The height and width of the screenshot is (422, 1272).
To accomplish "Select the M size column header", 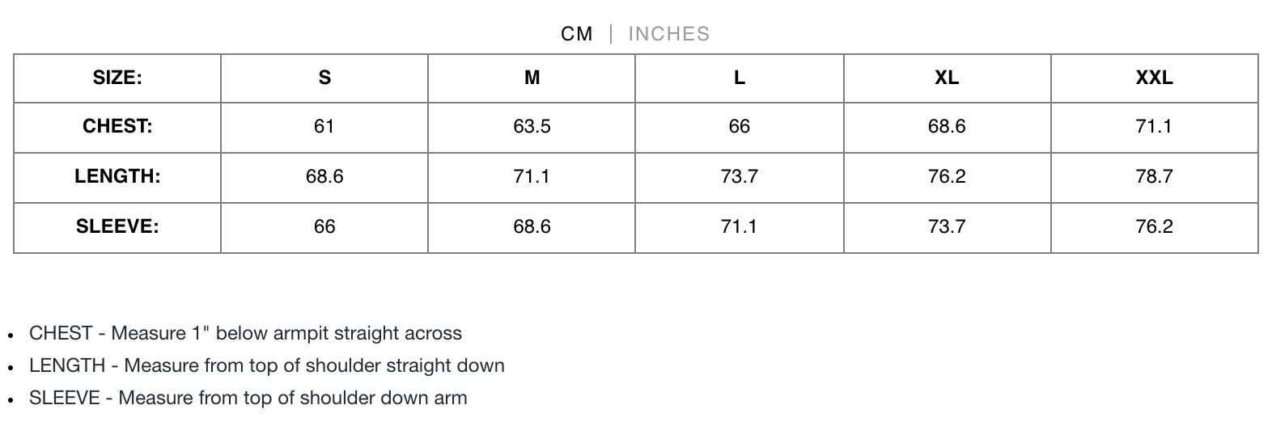I will [x=532, y=78].
